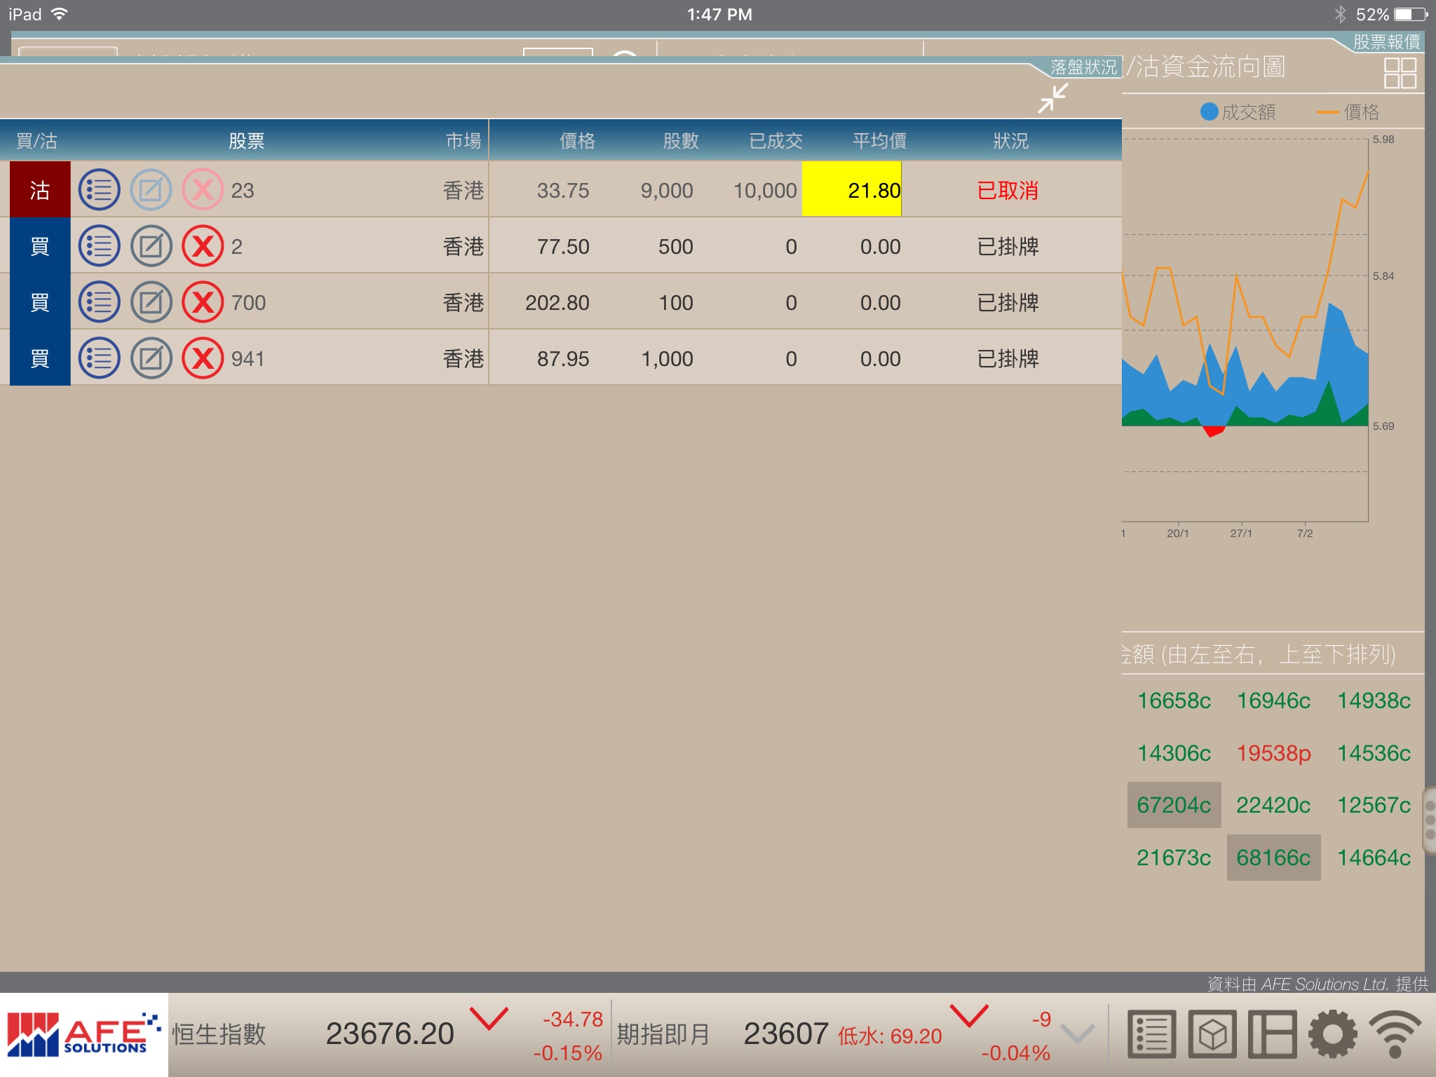Select warrant 14536c
The image size is (1436, 1077).
click(x=1374, y=753)
